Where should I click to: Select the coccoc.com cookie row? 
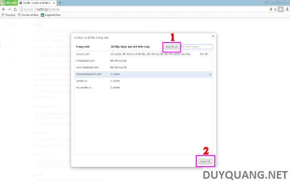click(144, 54)
